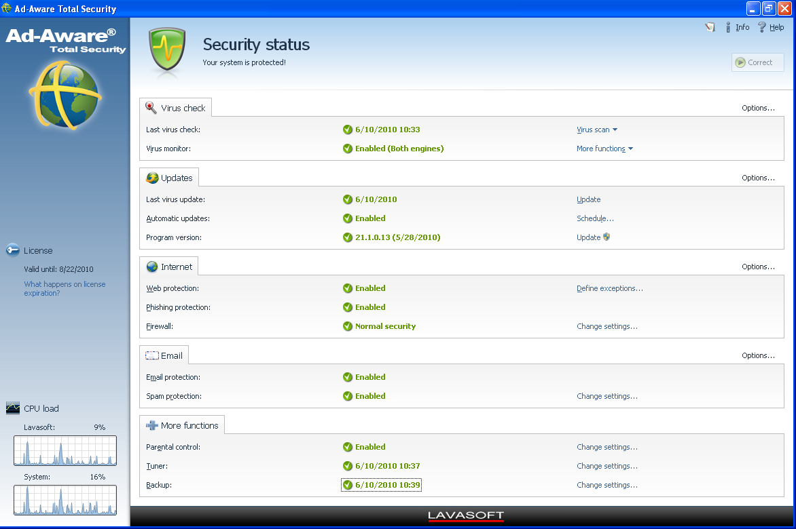Click green check icon for Email protection
Viewport: 796px width, 529px height.
click(x=348, y=377)
